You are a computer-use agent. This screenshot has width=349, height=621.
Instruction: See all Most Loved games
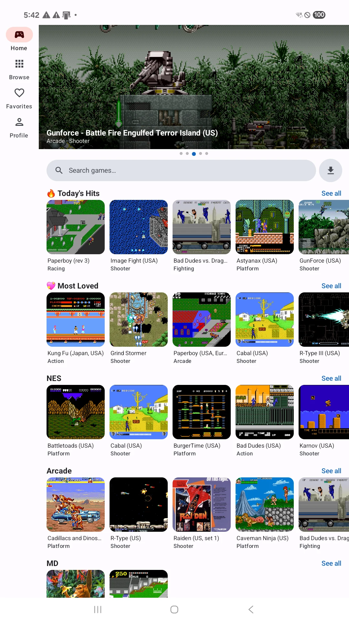click(x=331, y=286)
